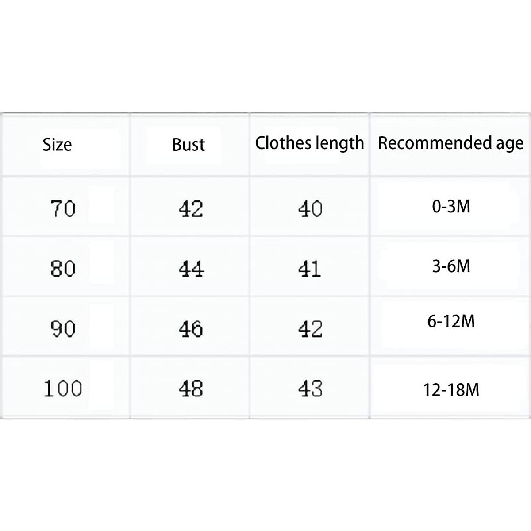Select bust value 48
Viewport: 531px width, 531px height.
[x=191, y=389]
